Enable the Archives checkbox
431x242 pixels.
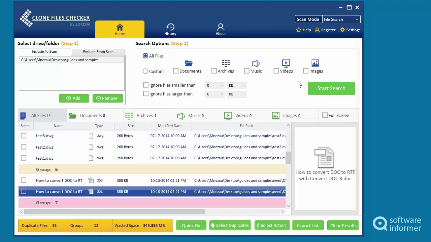click(214, 71)
